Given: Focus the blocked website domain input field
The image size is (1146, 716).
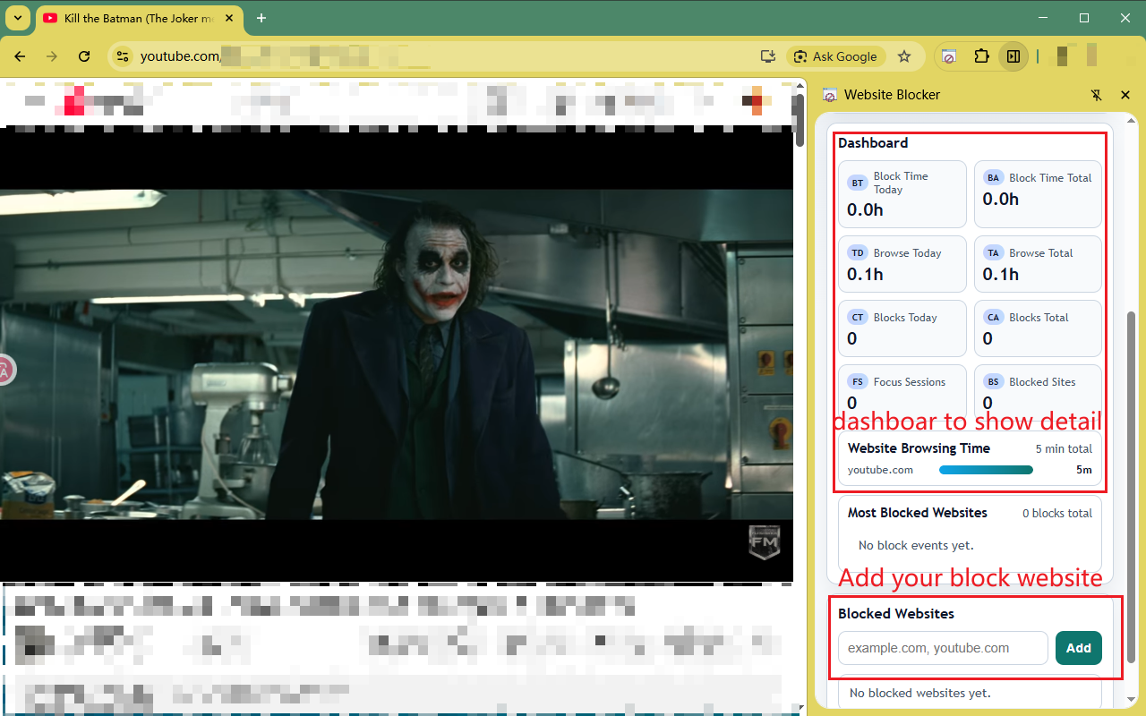Looking at the screenshot, I should [942, 648].
